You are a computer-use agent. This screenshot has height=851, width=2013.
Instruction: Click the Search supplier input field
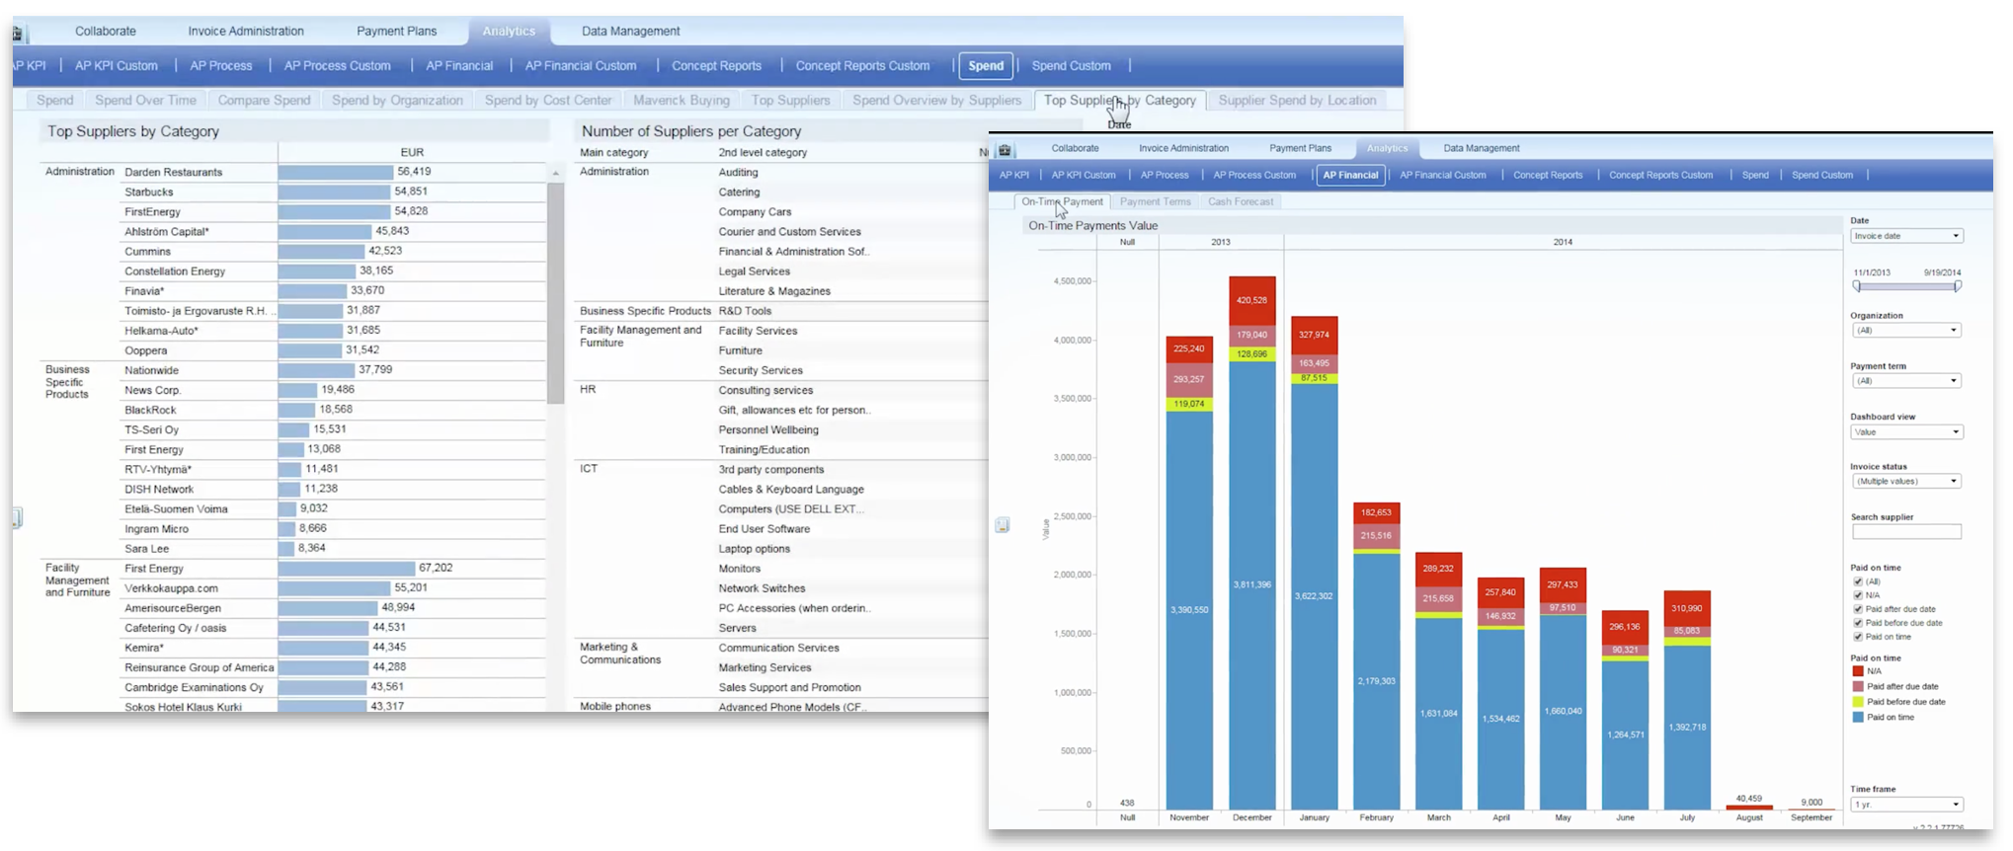[x=1905, y=532]
